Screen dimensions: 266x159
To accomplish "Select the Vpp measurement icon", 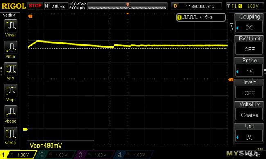I will coord(10,69).
